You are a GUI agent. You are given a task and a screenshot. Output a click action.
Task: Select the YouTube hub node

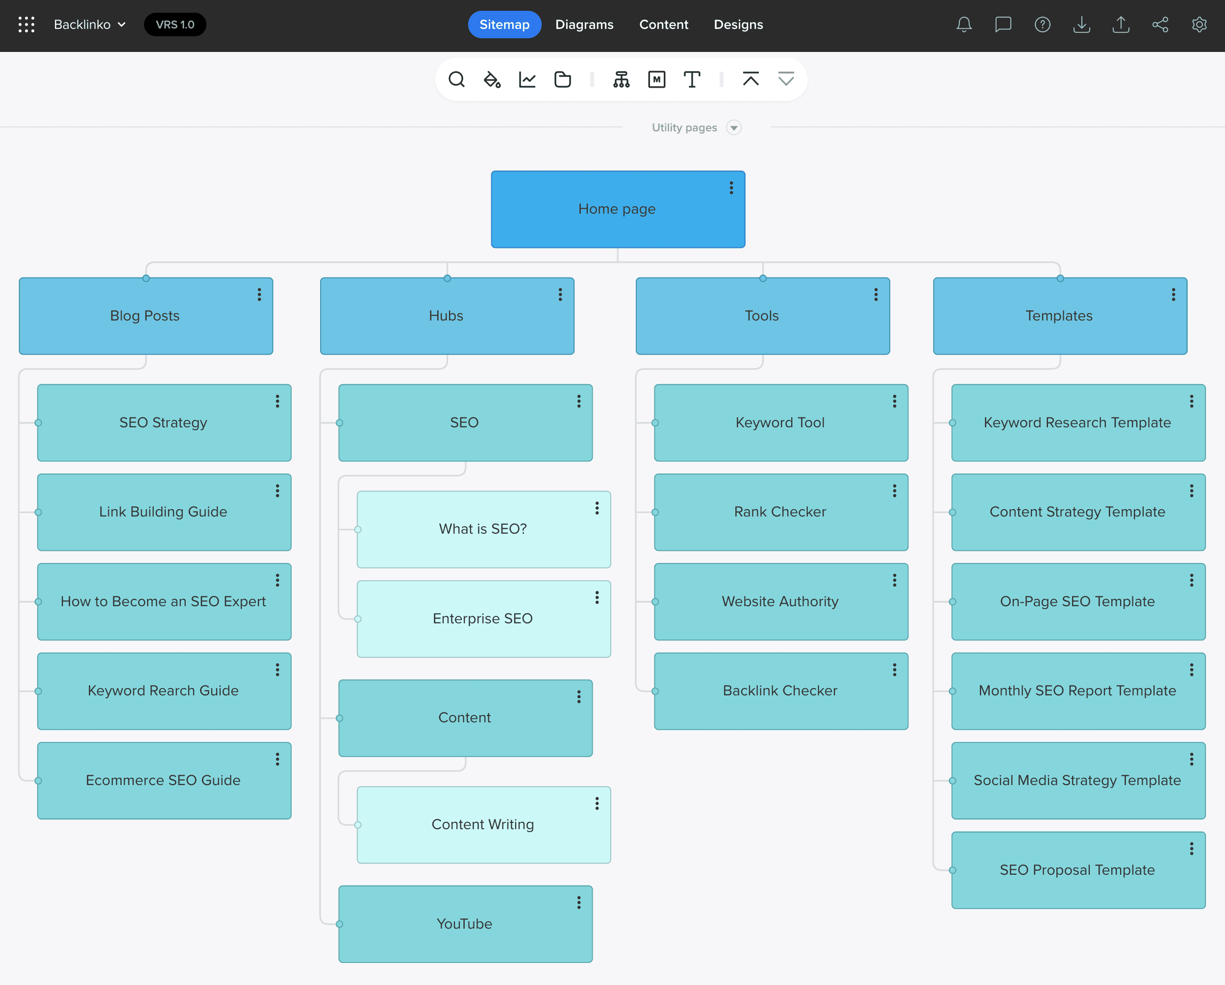(x=465, y=924)
